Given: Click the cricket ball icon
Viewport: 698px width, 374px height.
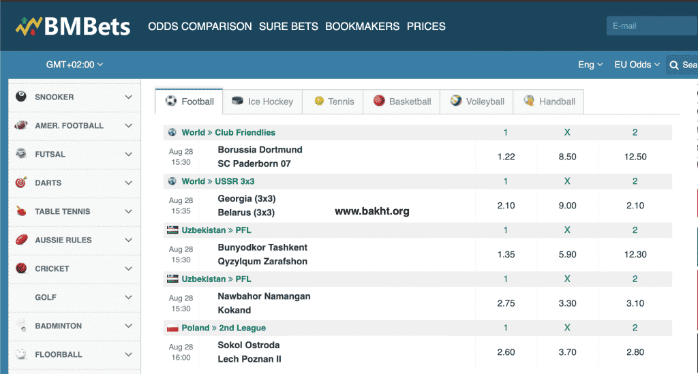Looking at the screenshot, I should tap(21, 268).
